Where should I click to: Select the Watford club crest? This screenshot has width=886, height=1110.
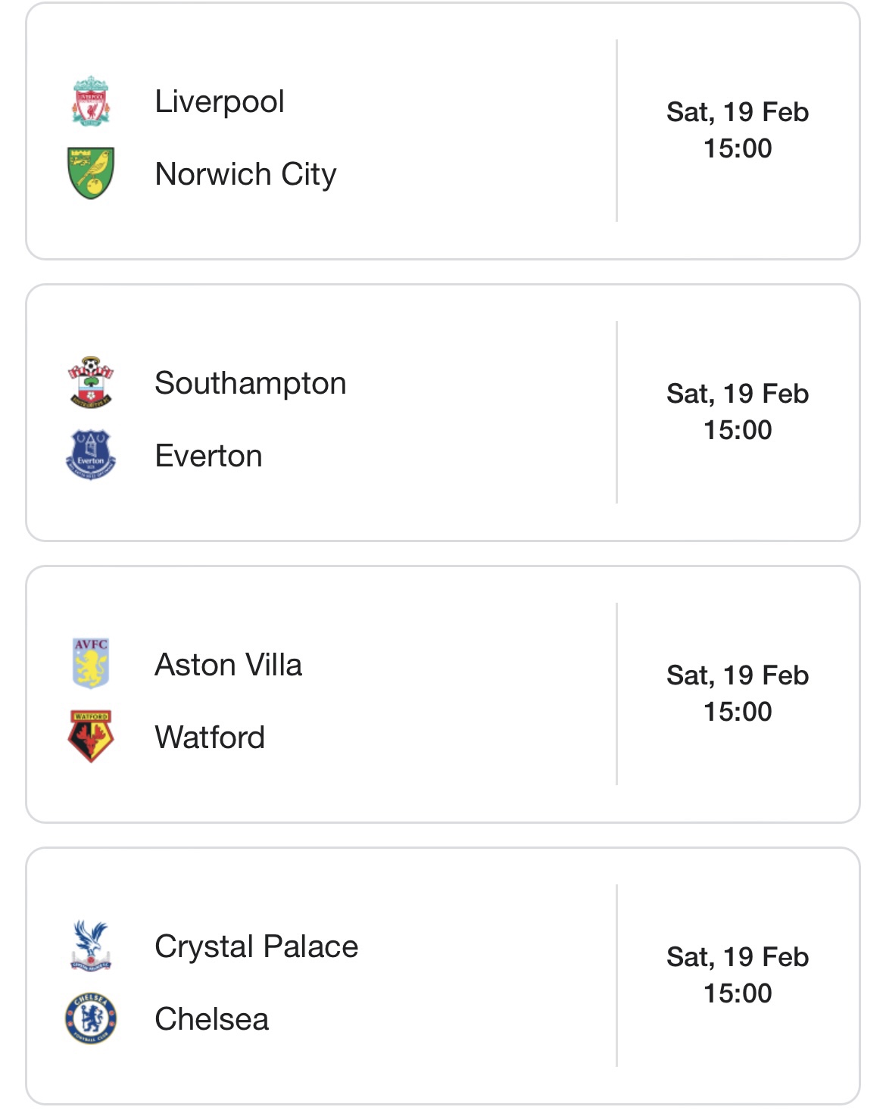[x=91, y=737]
